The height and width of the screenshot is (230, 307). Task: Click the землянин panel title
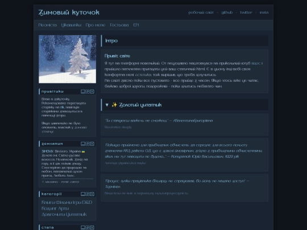(52, 144)
